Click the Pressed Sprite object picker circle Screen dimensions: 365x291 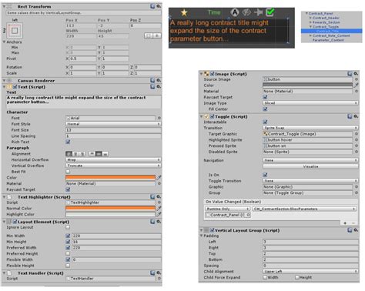(x=357, y=145)
